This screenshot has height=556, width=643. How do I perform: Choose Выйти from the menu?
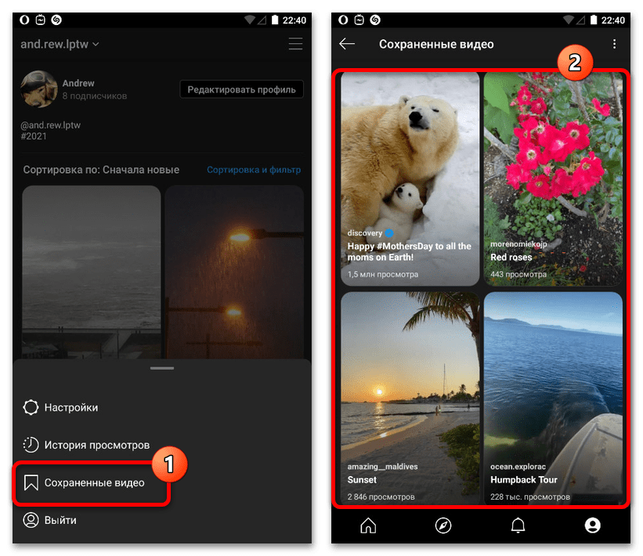point(60,520)
